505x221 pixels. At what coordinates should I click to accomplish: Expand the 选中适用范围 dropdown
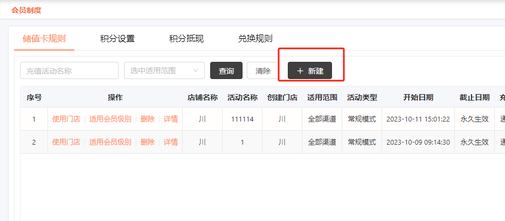[164, 70]
